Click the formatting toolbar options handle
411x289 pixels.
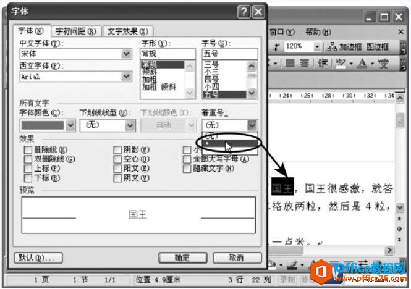pos(403,64)
